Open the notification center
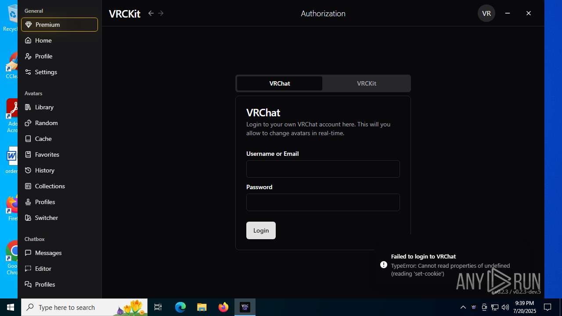562x316 pixels. [x=548, y=307]
